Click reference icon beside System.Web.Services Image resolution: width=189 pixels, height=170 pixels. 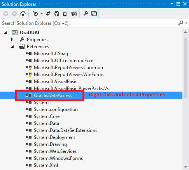tap(29, 151)
